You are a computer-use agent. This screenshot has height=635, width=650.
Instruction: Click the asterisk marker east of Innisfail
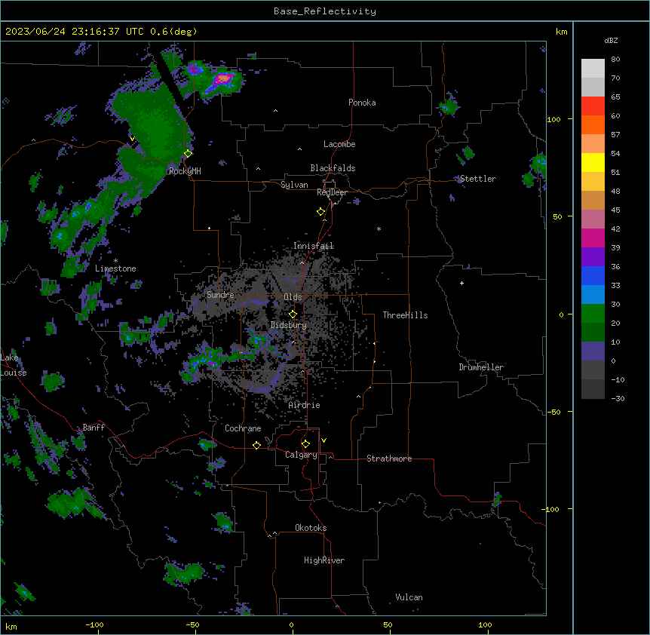pyautogui.click(x=379, y=229)
